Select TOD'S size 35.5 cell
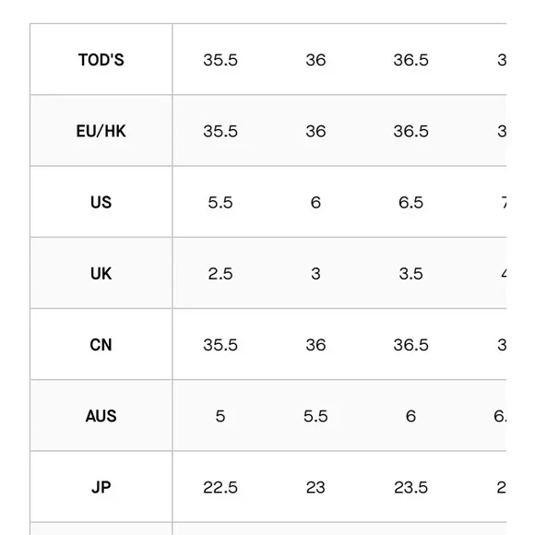This screenshot has width=535, height=535. tap(220, 60)
